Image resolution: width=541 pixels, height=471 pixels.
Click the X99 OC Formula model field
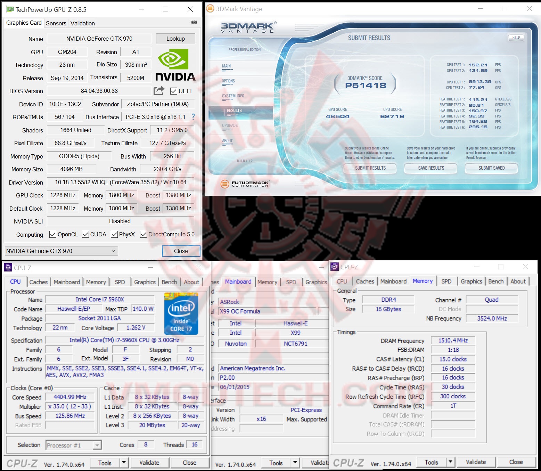point(268,311)
